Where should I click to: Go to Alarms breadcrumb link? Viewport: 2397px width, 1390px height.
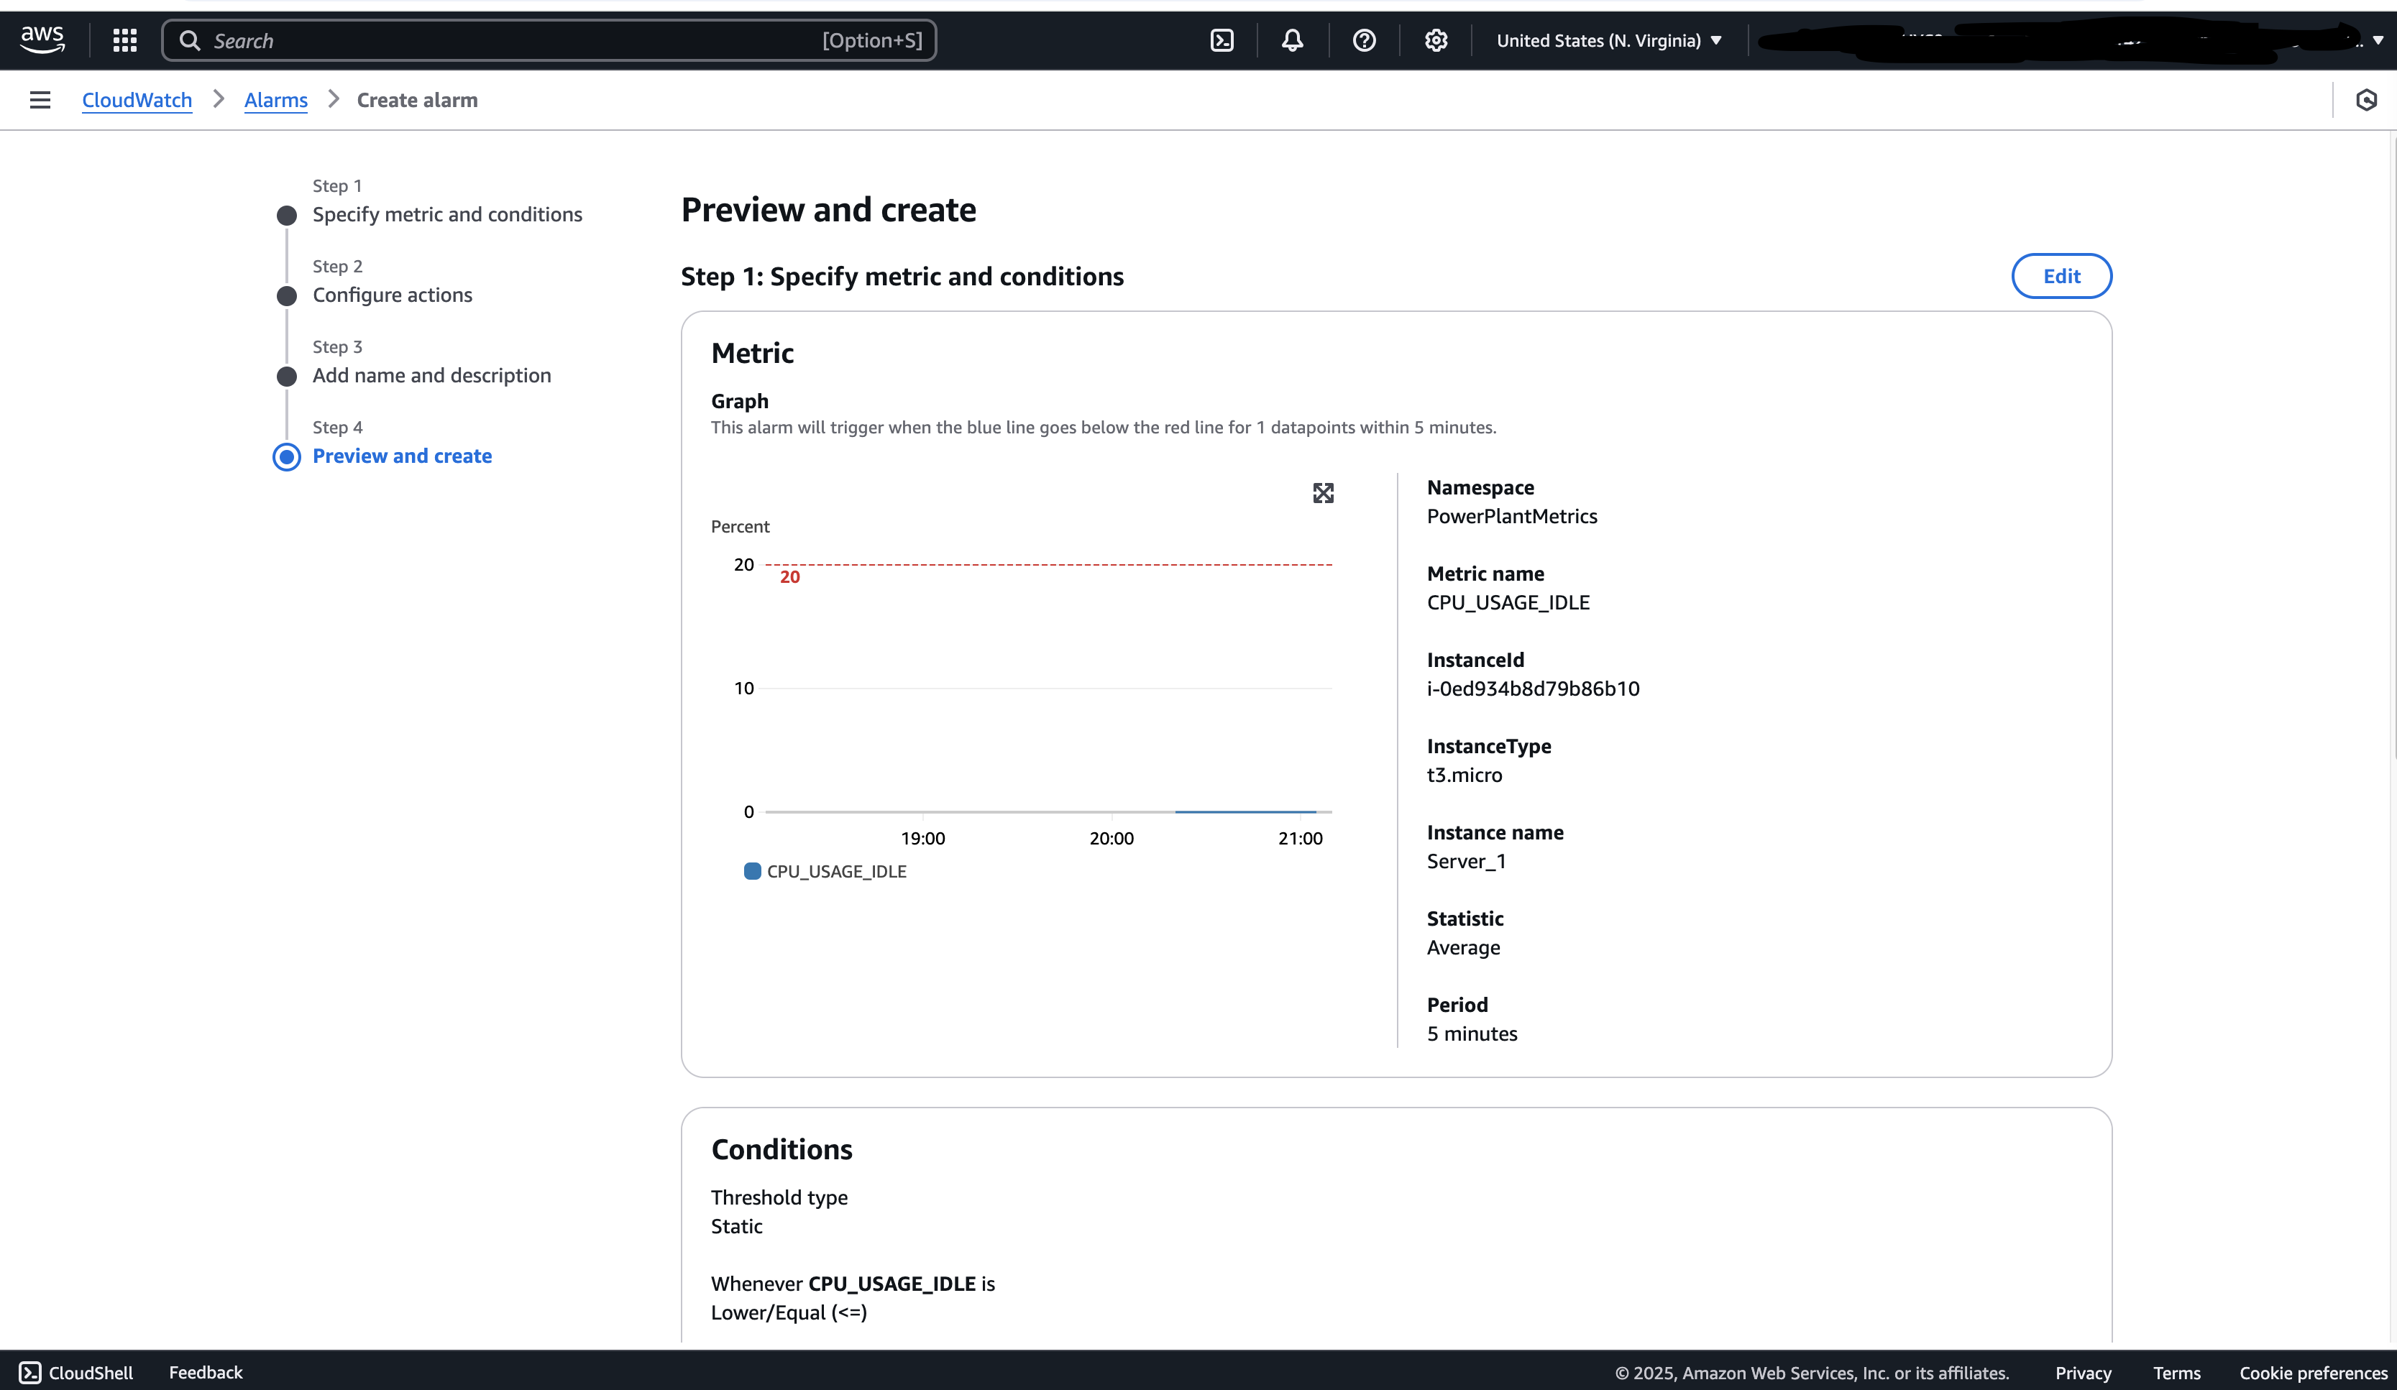click(x=276, y=100)
